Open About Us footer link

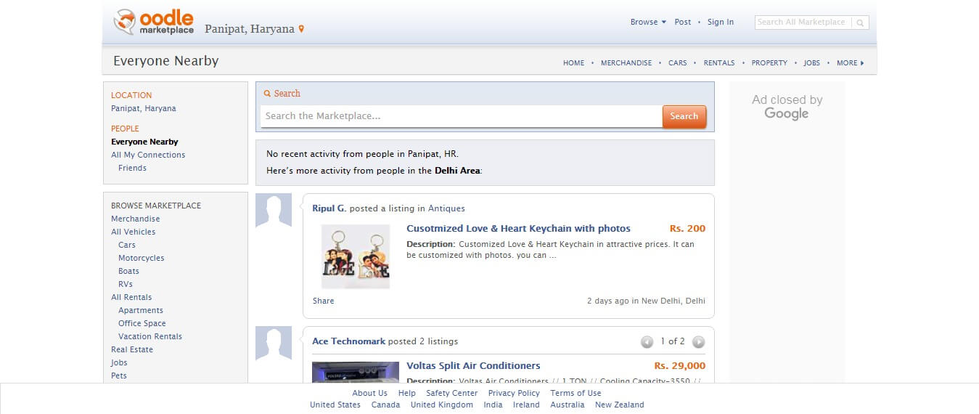tap(370, 393)
